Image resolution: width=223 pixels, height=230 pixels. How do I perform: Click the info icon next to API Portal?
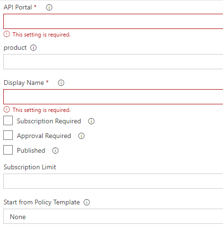(49, 8)
